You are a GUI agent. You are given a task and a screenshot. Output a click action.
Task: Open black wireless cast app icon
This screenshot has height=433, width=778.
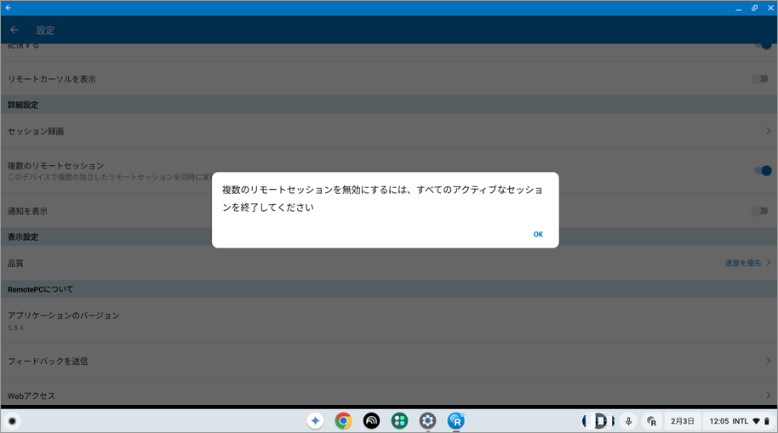point(371,421)
